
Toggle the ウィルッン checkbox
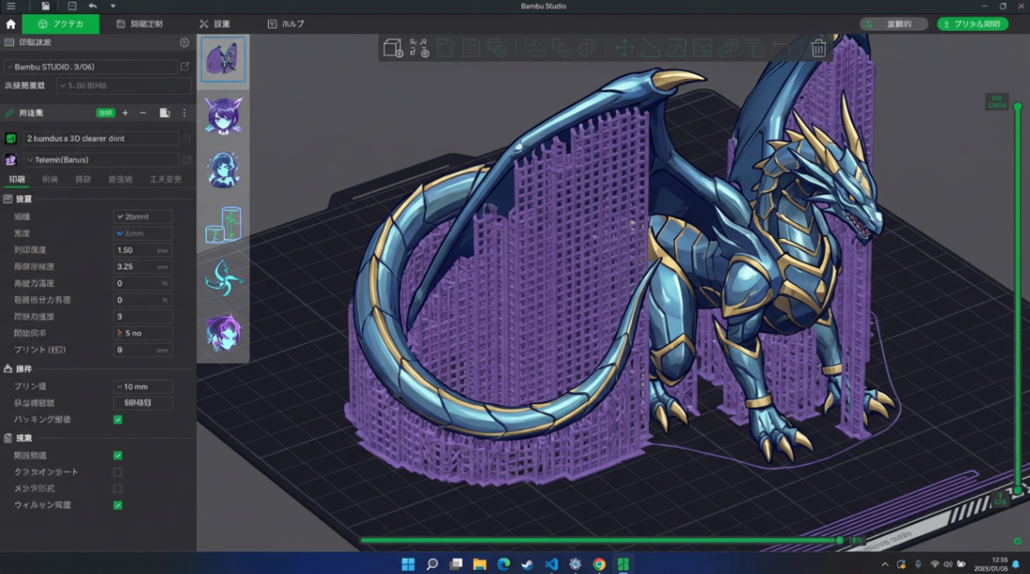click(118, 505)
